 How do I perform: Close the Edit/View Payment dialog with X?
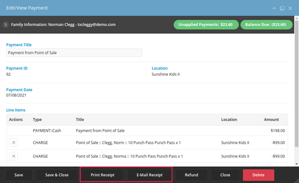click(290, 8)
